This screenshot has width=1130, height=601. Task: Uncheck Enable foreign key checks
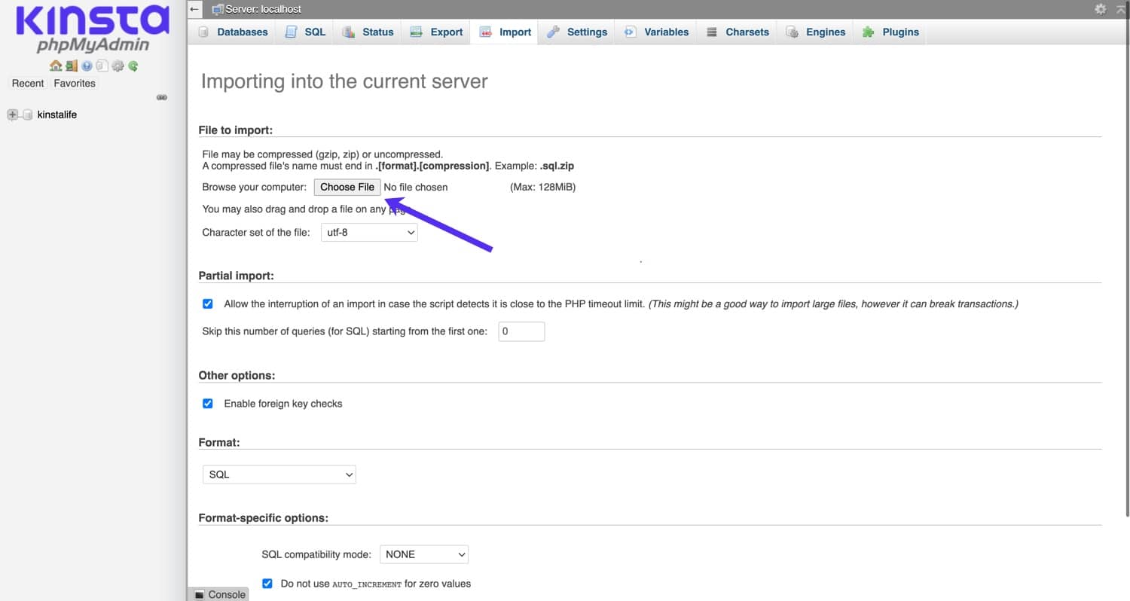(207, 403)
